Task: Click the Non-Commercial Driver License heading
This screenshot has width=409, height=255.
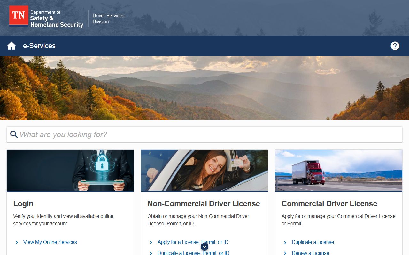Action: click(204, 204)
